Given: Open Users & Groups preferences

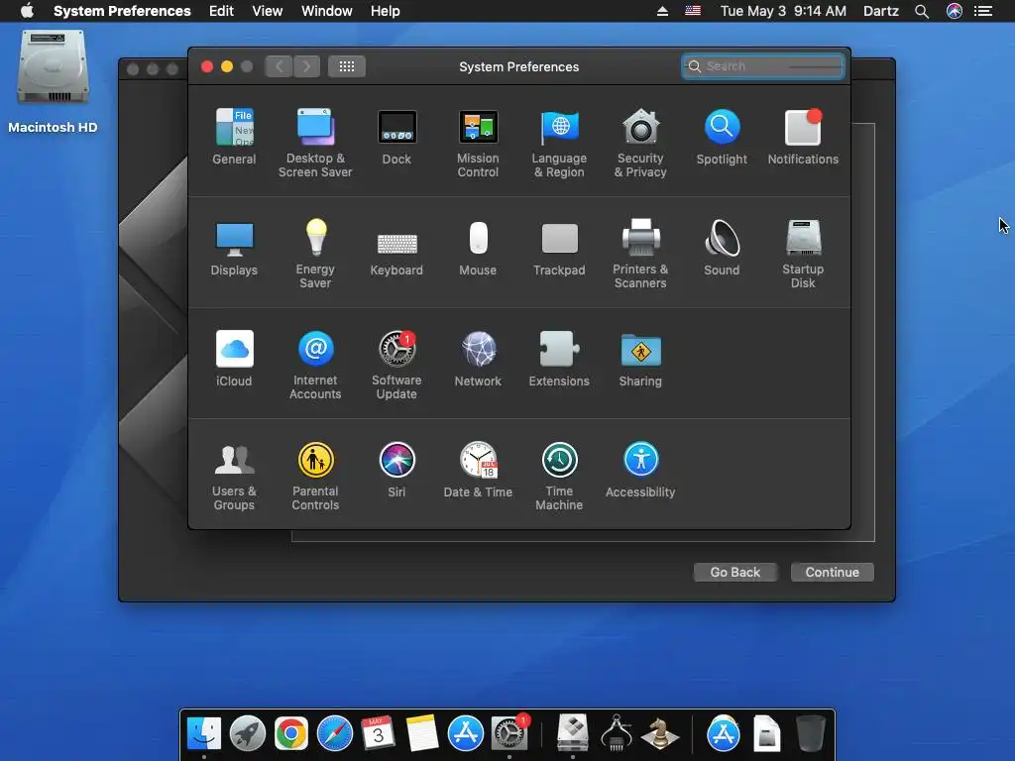Looking at the screenshot, I should [234, 477].
